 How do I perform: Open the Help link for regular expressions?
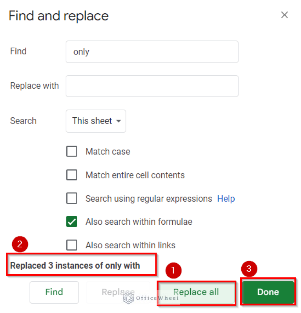pyautogui.click(x=226, y=199)
